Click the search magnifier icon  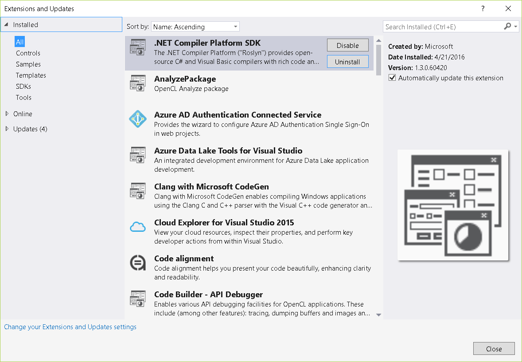tap(507, 27)
